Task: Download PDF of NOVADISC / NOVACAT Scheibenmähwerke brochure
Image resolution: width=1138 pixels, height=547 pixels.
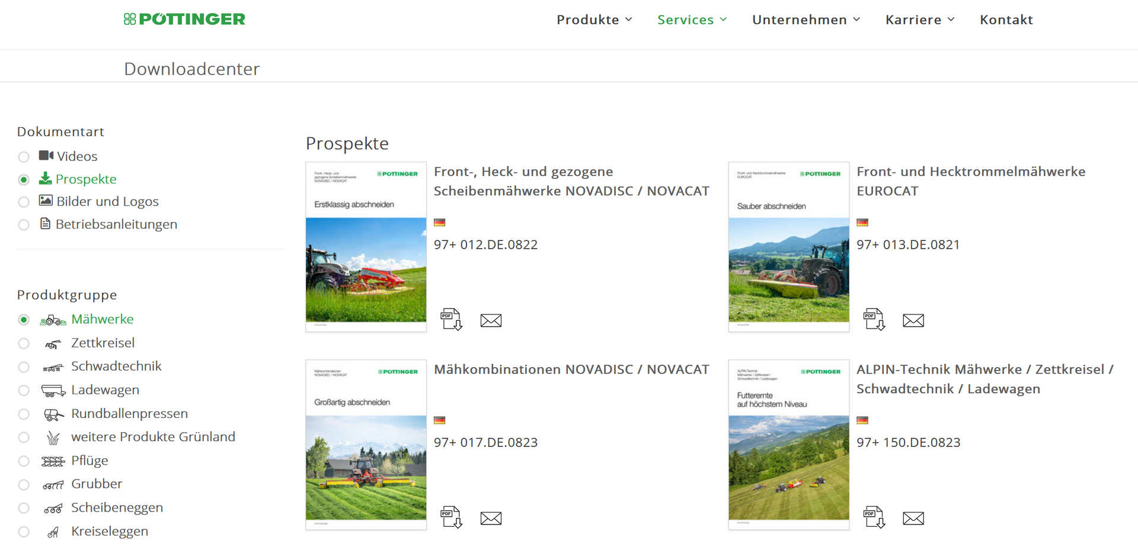Action: pyautogui.click(x=451, y=320)
